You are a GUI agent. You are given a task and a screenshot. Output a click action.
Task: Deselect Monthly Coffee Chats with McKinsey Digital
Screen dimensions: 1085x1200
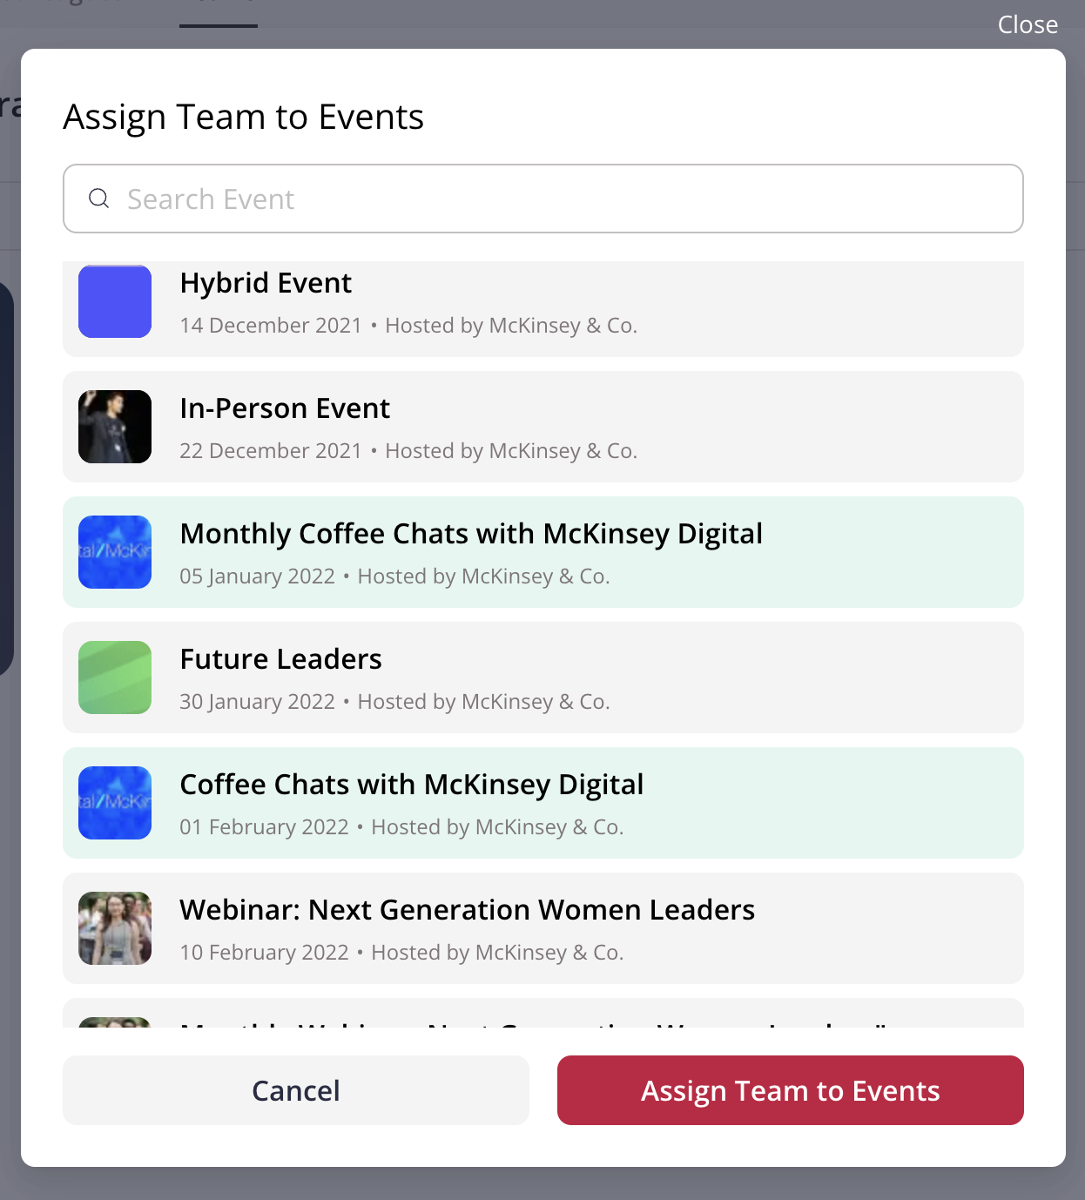(x=543, y=552)
